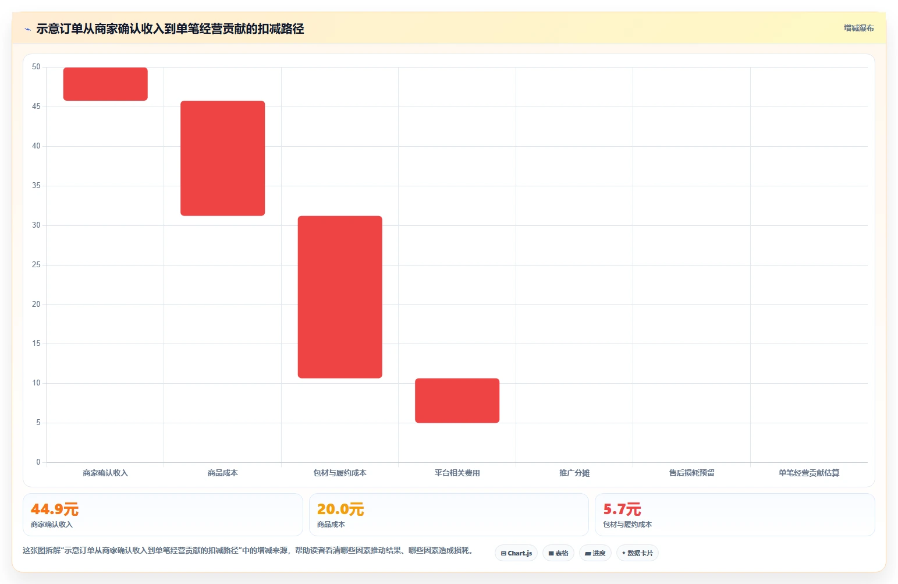898x584 pixels.
Task: Click the x-axis label 包材与履约成本
Action: 340,473
